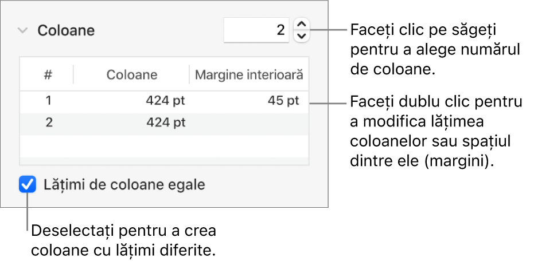This screenshot has width=534, height=265.
Task: Click the Coloane table column header
Action: [132, 74]
